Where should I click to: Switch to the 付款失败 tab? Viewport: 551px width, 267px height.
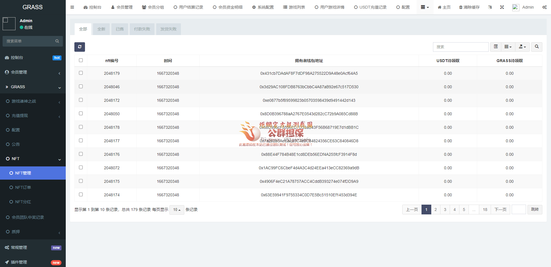(142, 29)
